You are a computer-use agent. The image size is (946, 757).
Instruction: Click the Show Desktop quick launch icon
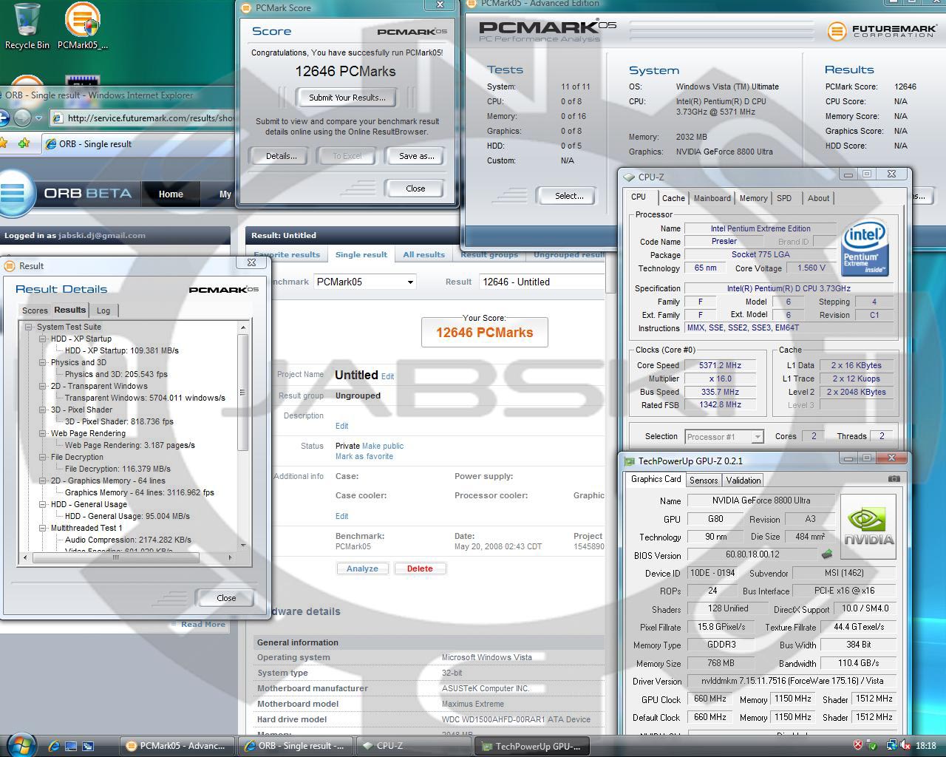tap(71, 746)
